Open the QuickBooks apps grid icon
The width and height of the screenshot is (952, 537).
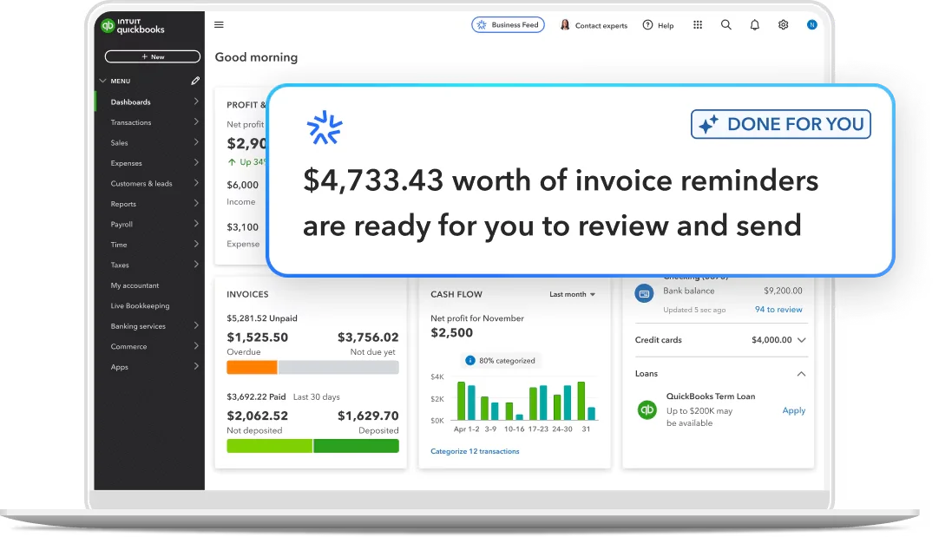698,25
